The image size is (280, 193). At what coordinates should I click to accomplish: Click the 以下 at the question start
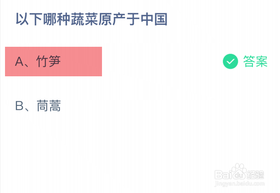29,19
